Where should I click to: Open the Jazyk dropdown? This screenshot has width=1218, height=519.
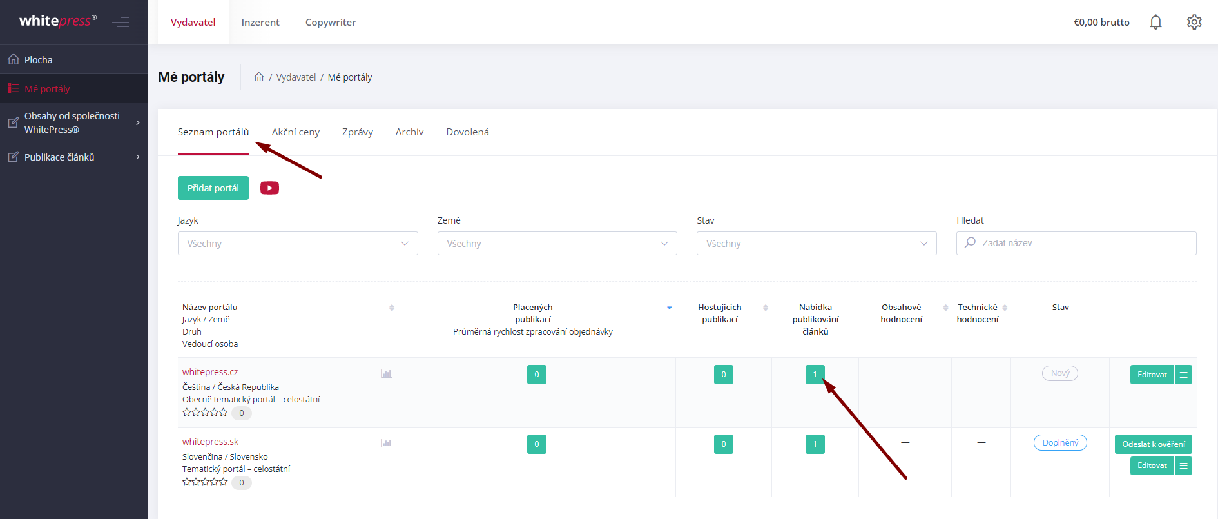298,244
